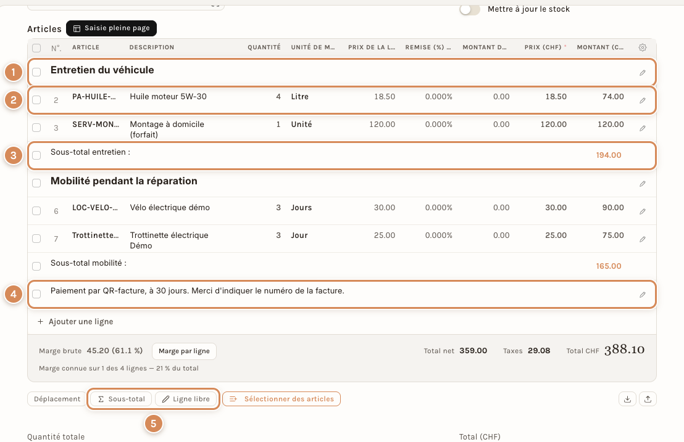Edit the 'Entretien du véhicule' heading with pencil icon

643,73
